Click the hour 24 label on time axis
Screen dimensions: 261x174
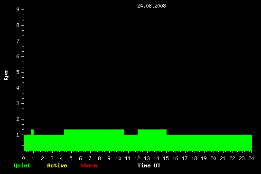pos(251,158)
